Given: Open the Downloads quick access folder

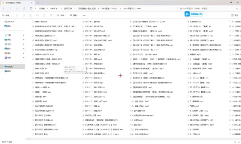Looking at the screenshot, I should click(8, 35).
